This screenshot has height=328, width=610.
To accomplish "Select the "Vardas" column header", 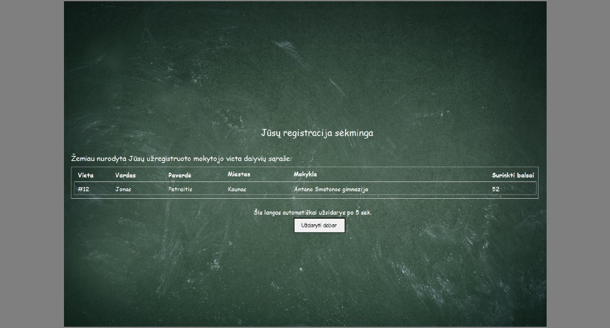I will click(125, 175).
